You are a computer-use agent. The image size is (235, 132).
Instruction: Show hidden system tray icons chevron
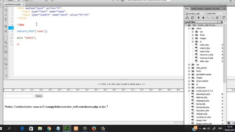tap(200, 129)
